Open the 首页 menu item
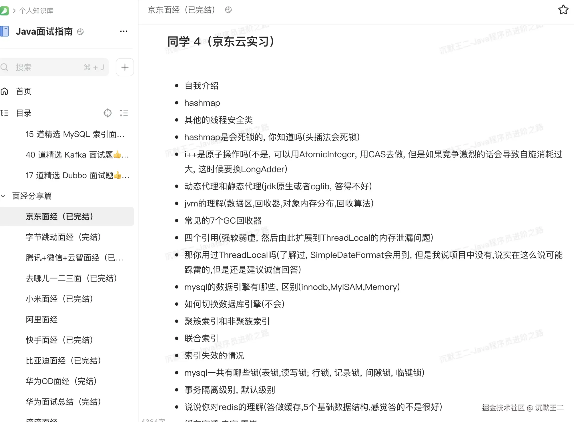Image resolution: width=574 pixels, height=422 pixels. click(23, 91)
